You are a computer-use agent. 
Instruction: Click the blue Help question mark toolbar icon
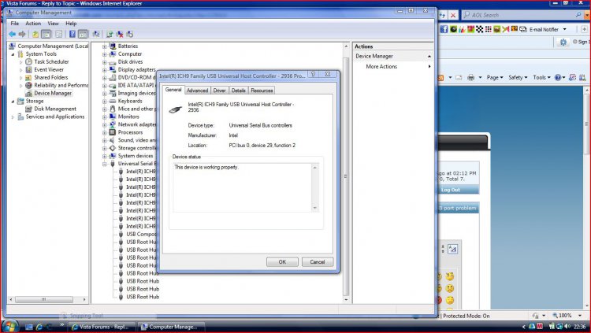coord(72,35)
